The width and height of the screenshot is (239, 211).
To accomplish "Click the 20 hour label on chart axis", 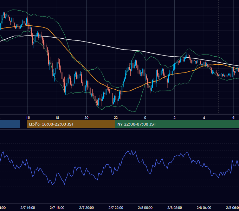I will click(86, 118).
